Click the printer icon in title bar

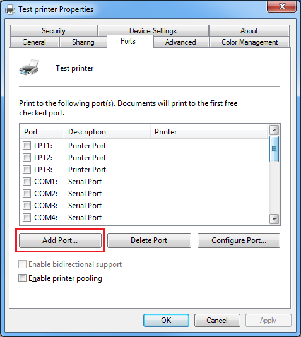click(x=10, y=9)
